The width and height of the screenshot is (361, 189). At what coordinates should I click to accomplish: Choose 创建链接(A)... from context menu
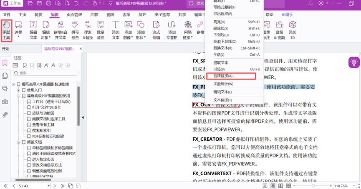pyautogui.click(x=224, y=76)
